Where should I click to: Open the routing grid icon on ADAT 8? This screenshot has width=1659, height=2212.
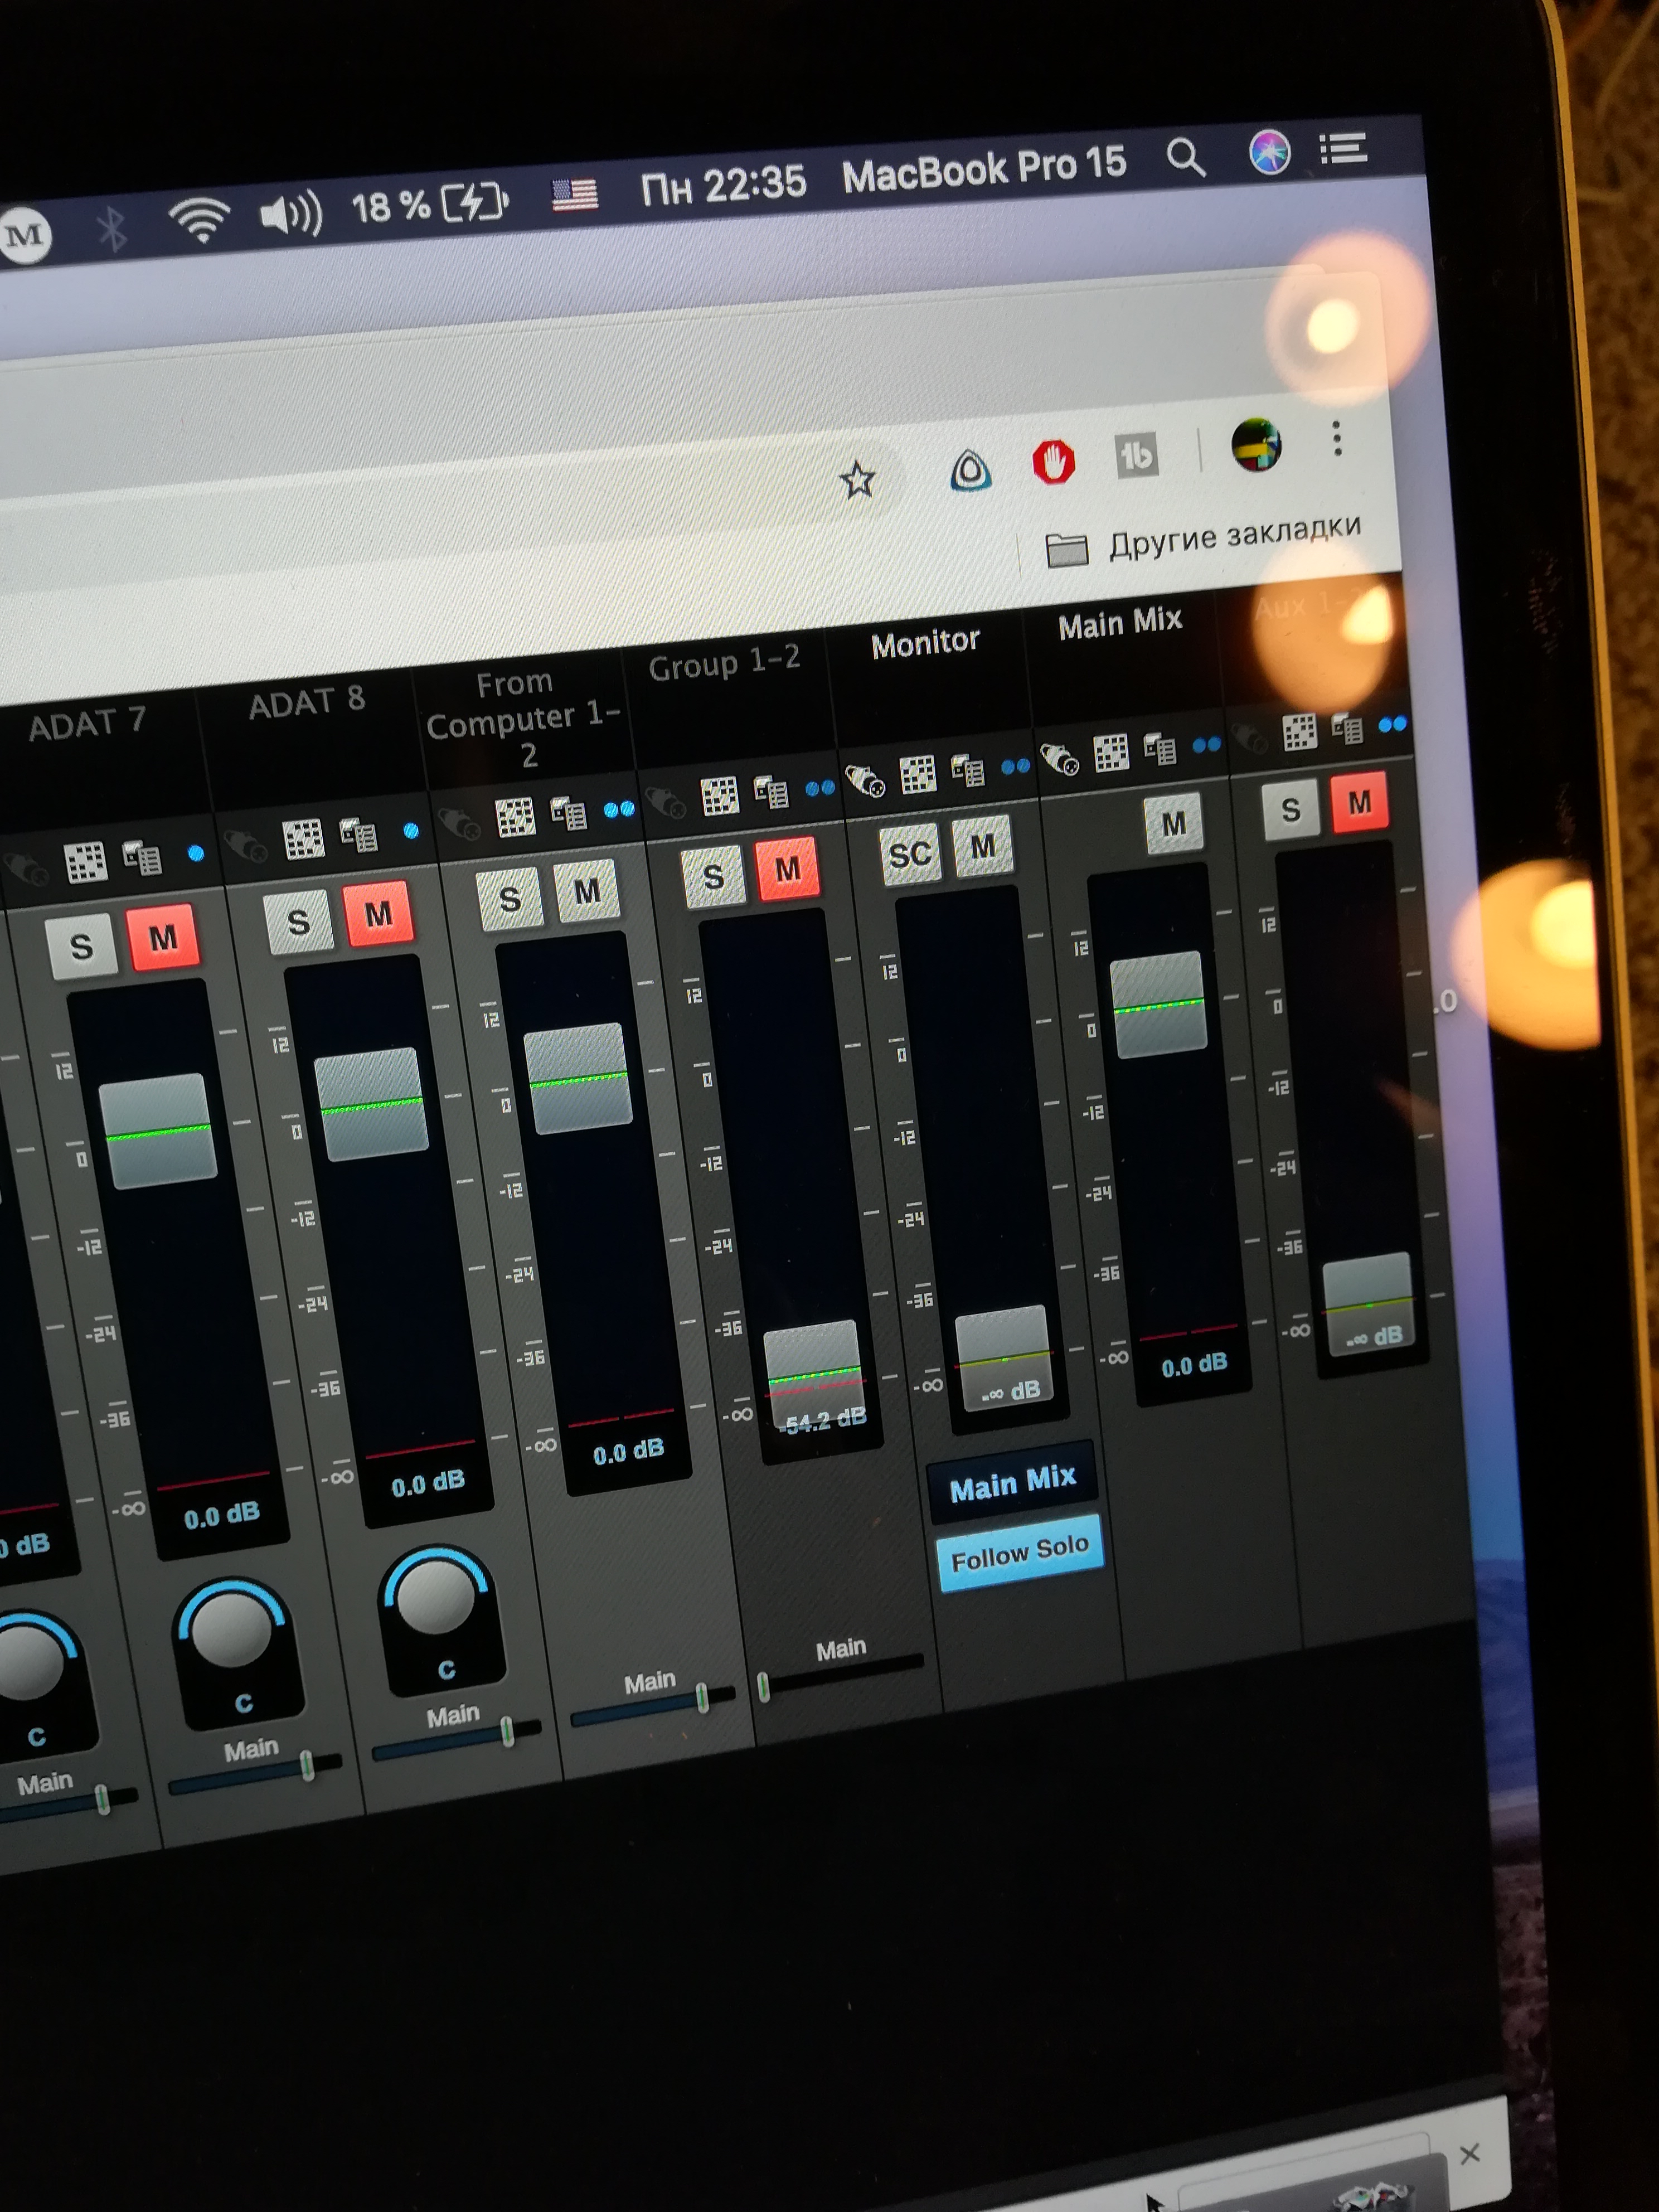tap(303, 838)
